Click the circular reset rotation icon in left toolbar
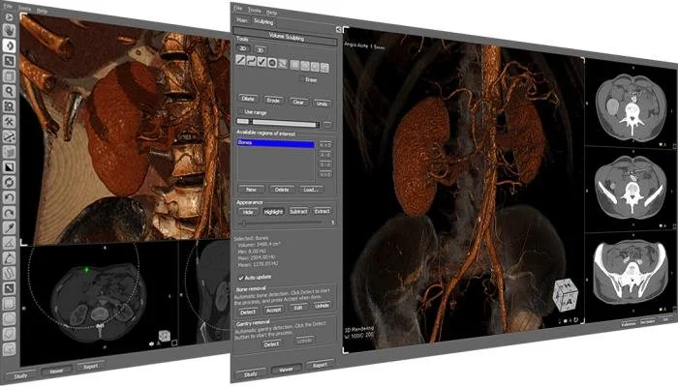Screen dimensions: 678x387 pos(9,182)
